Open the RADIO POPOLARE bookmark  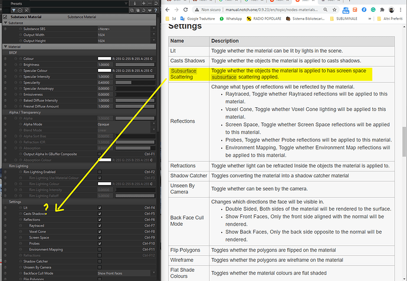click(264, 19)
